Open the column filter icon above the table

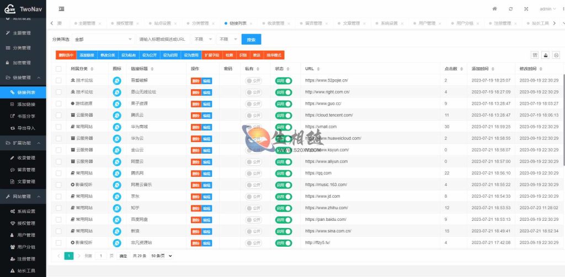coord(535,55)
